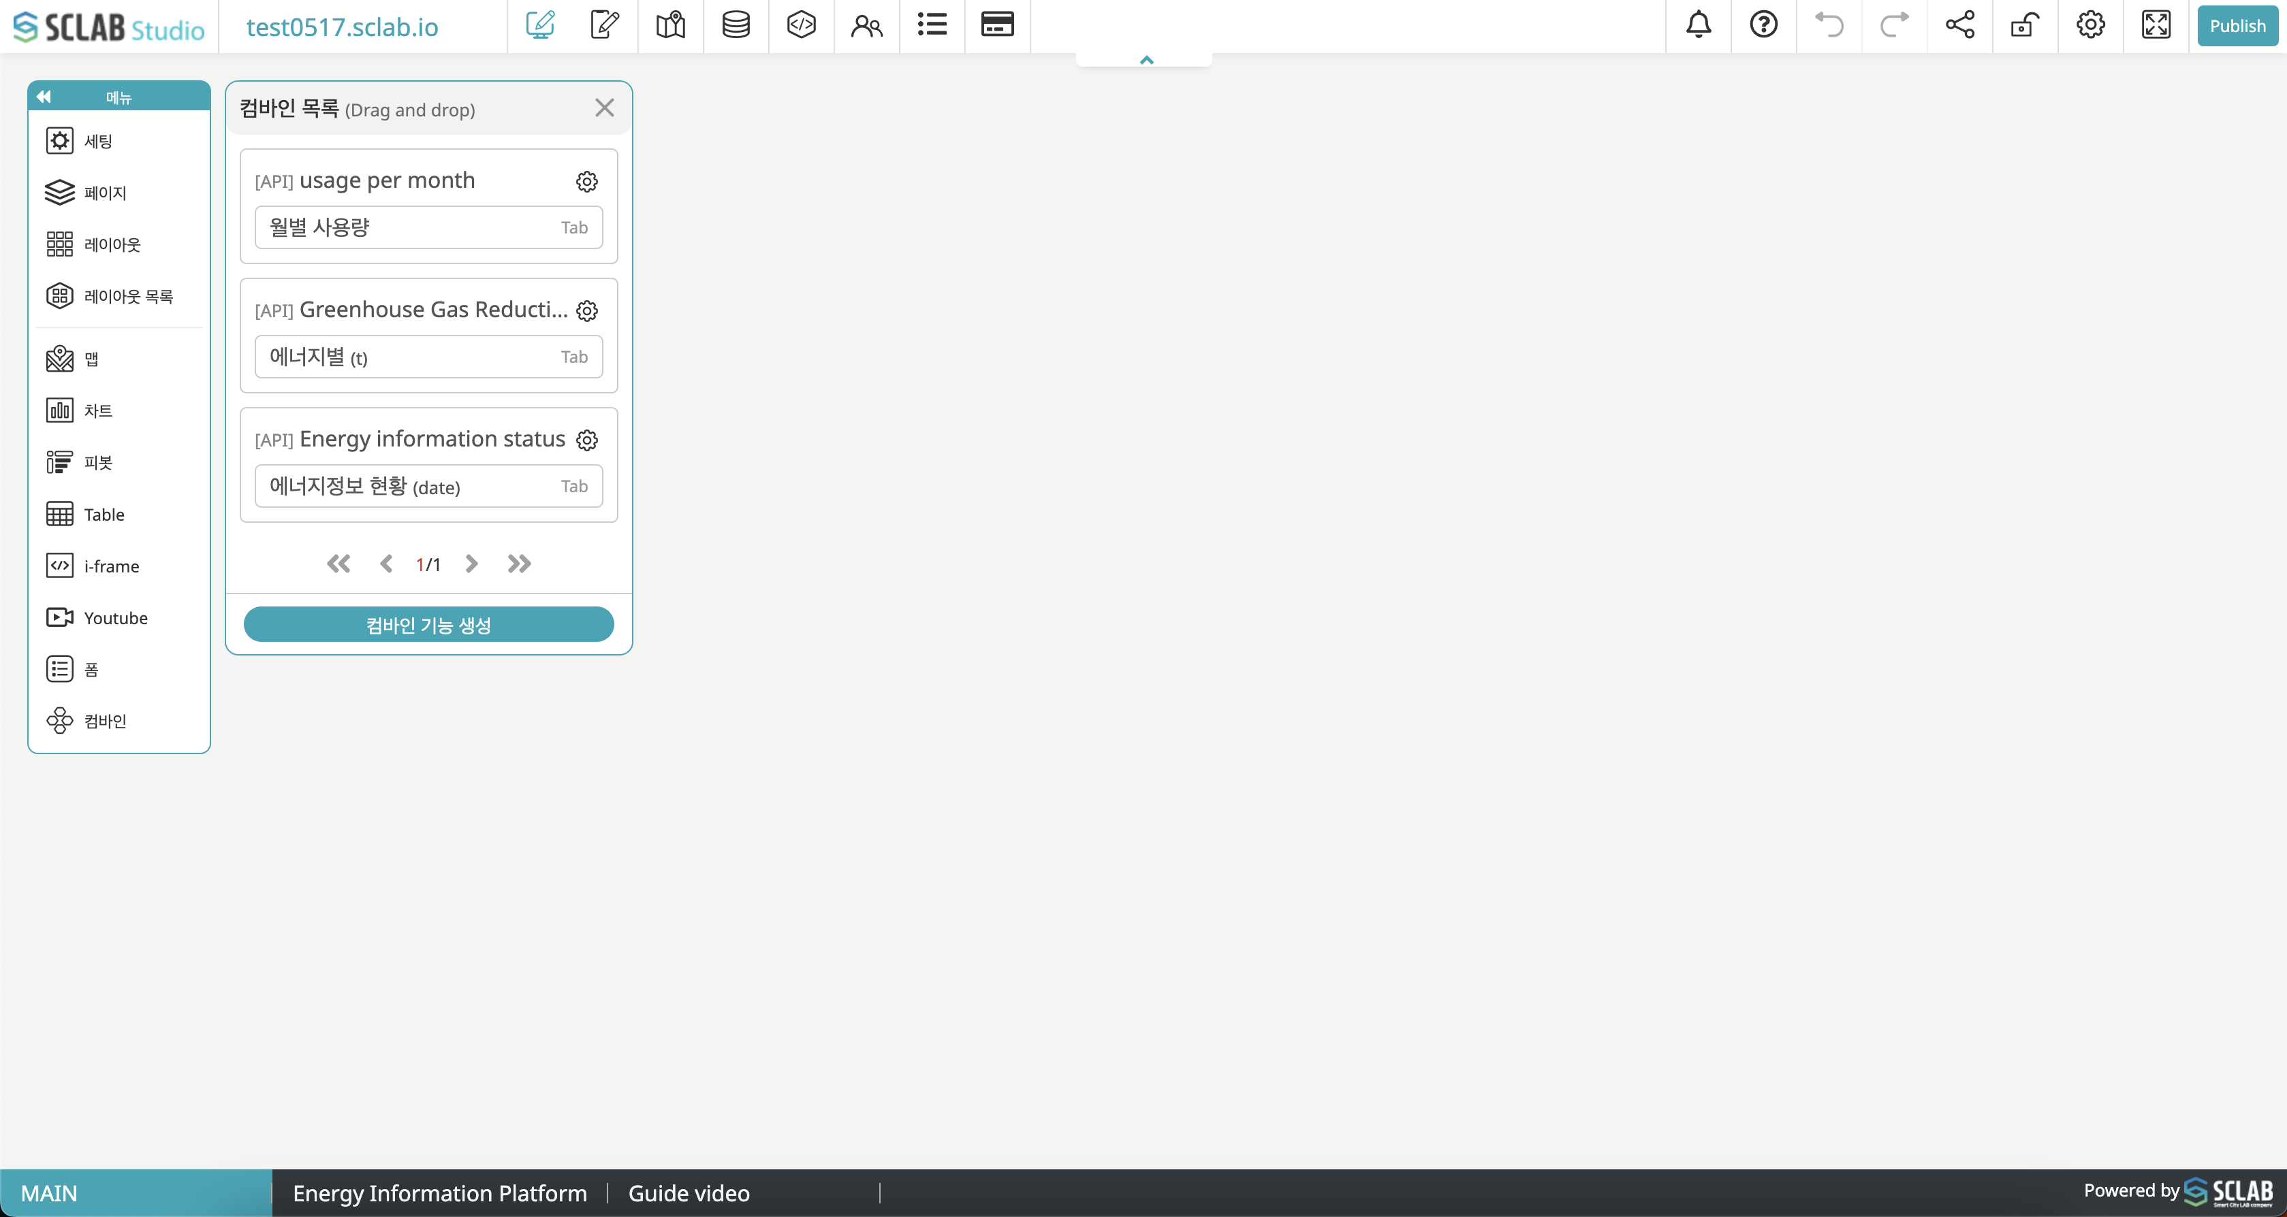Select 맵 in the side menu
The height and width of the screenshot is (1217, 2287).
tap(119, 358)
